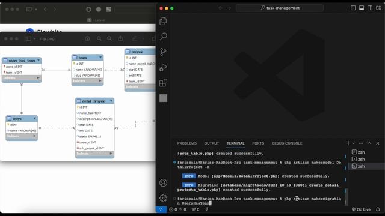Click the proyek table header
This screenshot has height=216, width=385.
click(x=140, y=52)
